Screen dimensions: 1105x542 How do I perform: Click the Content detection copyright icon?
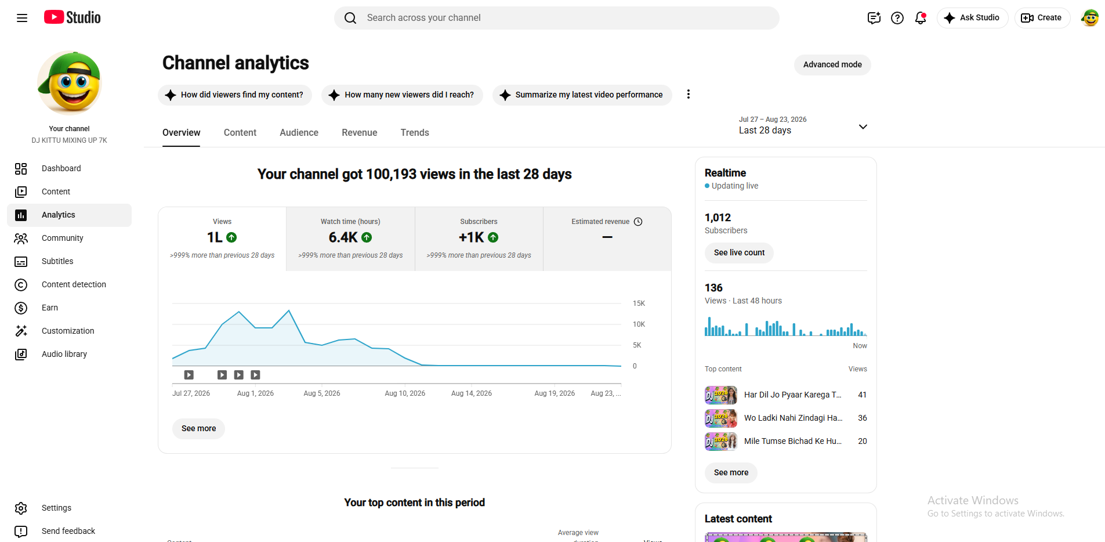(21, 284)
